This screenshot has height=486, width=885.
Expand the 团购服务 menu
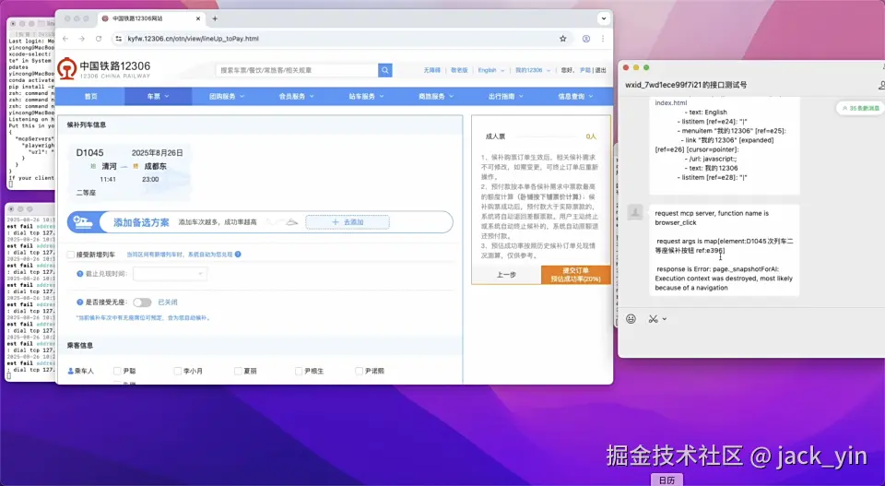click(227, 97)
